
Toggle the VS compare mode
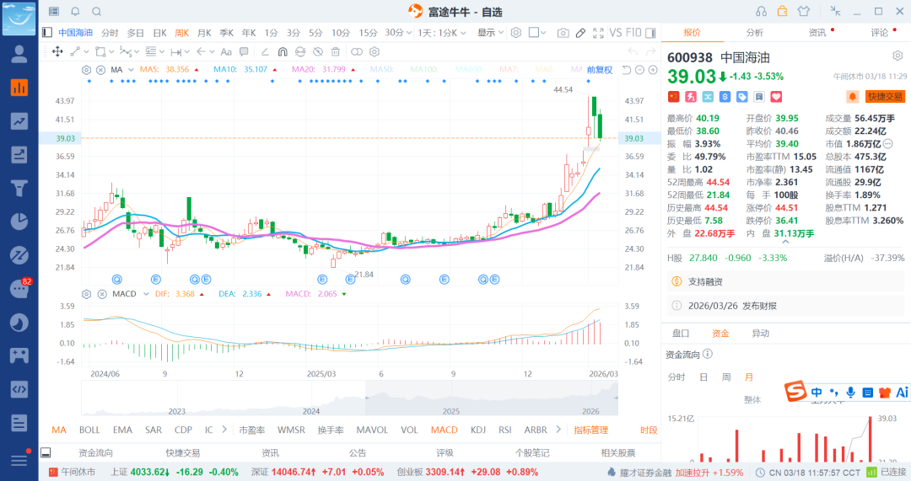(615, 33)
